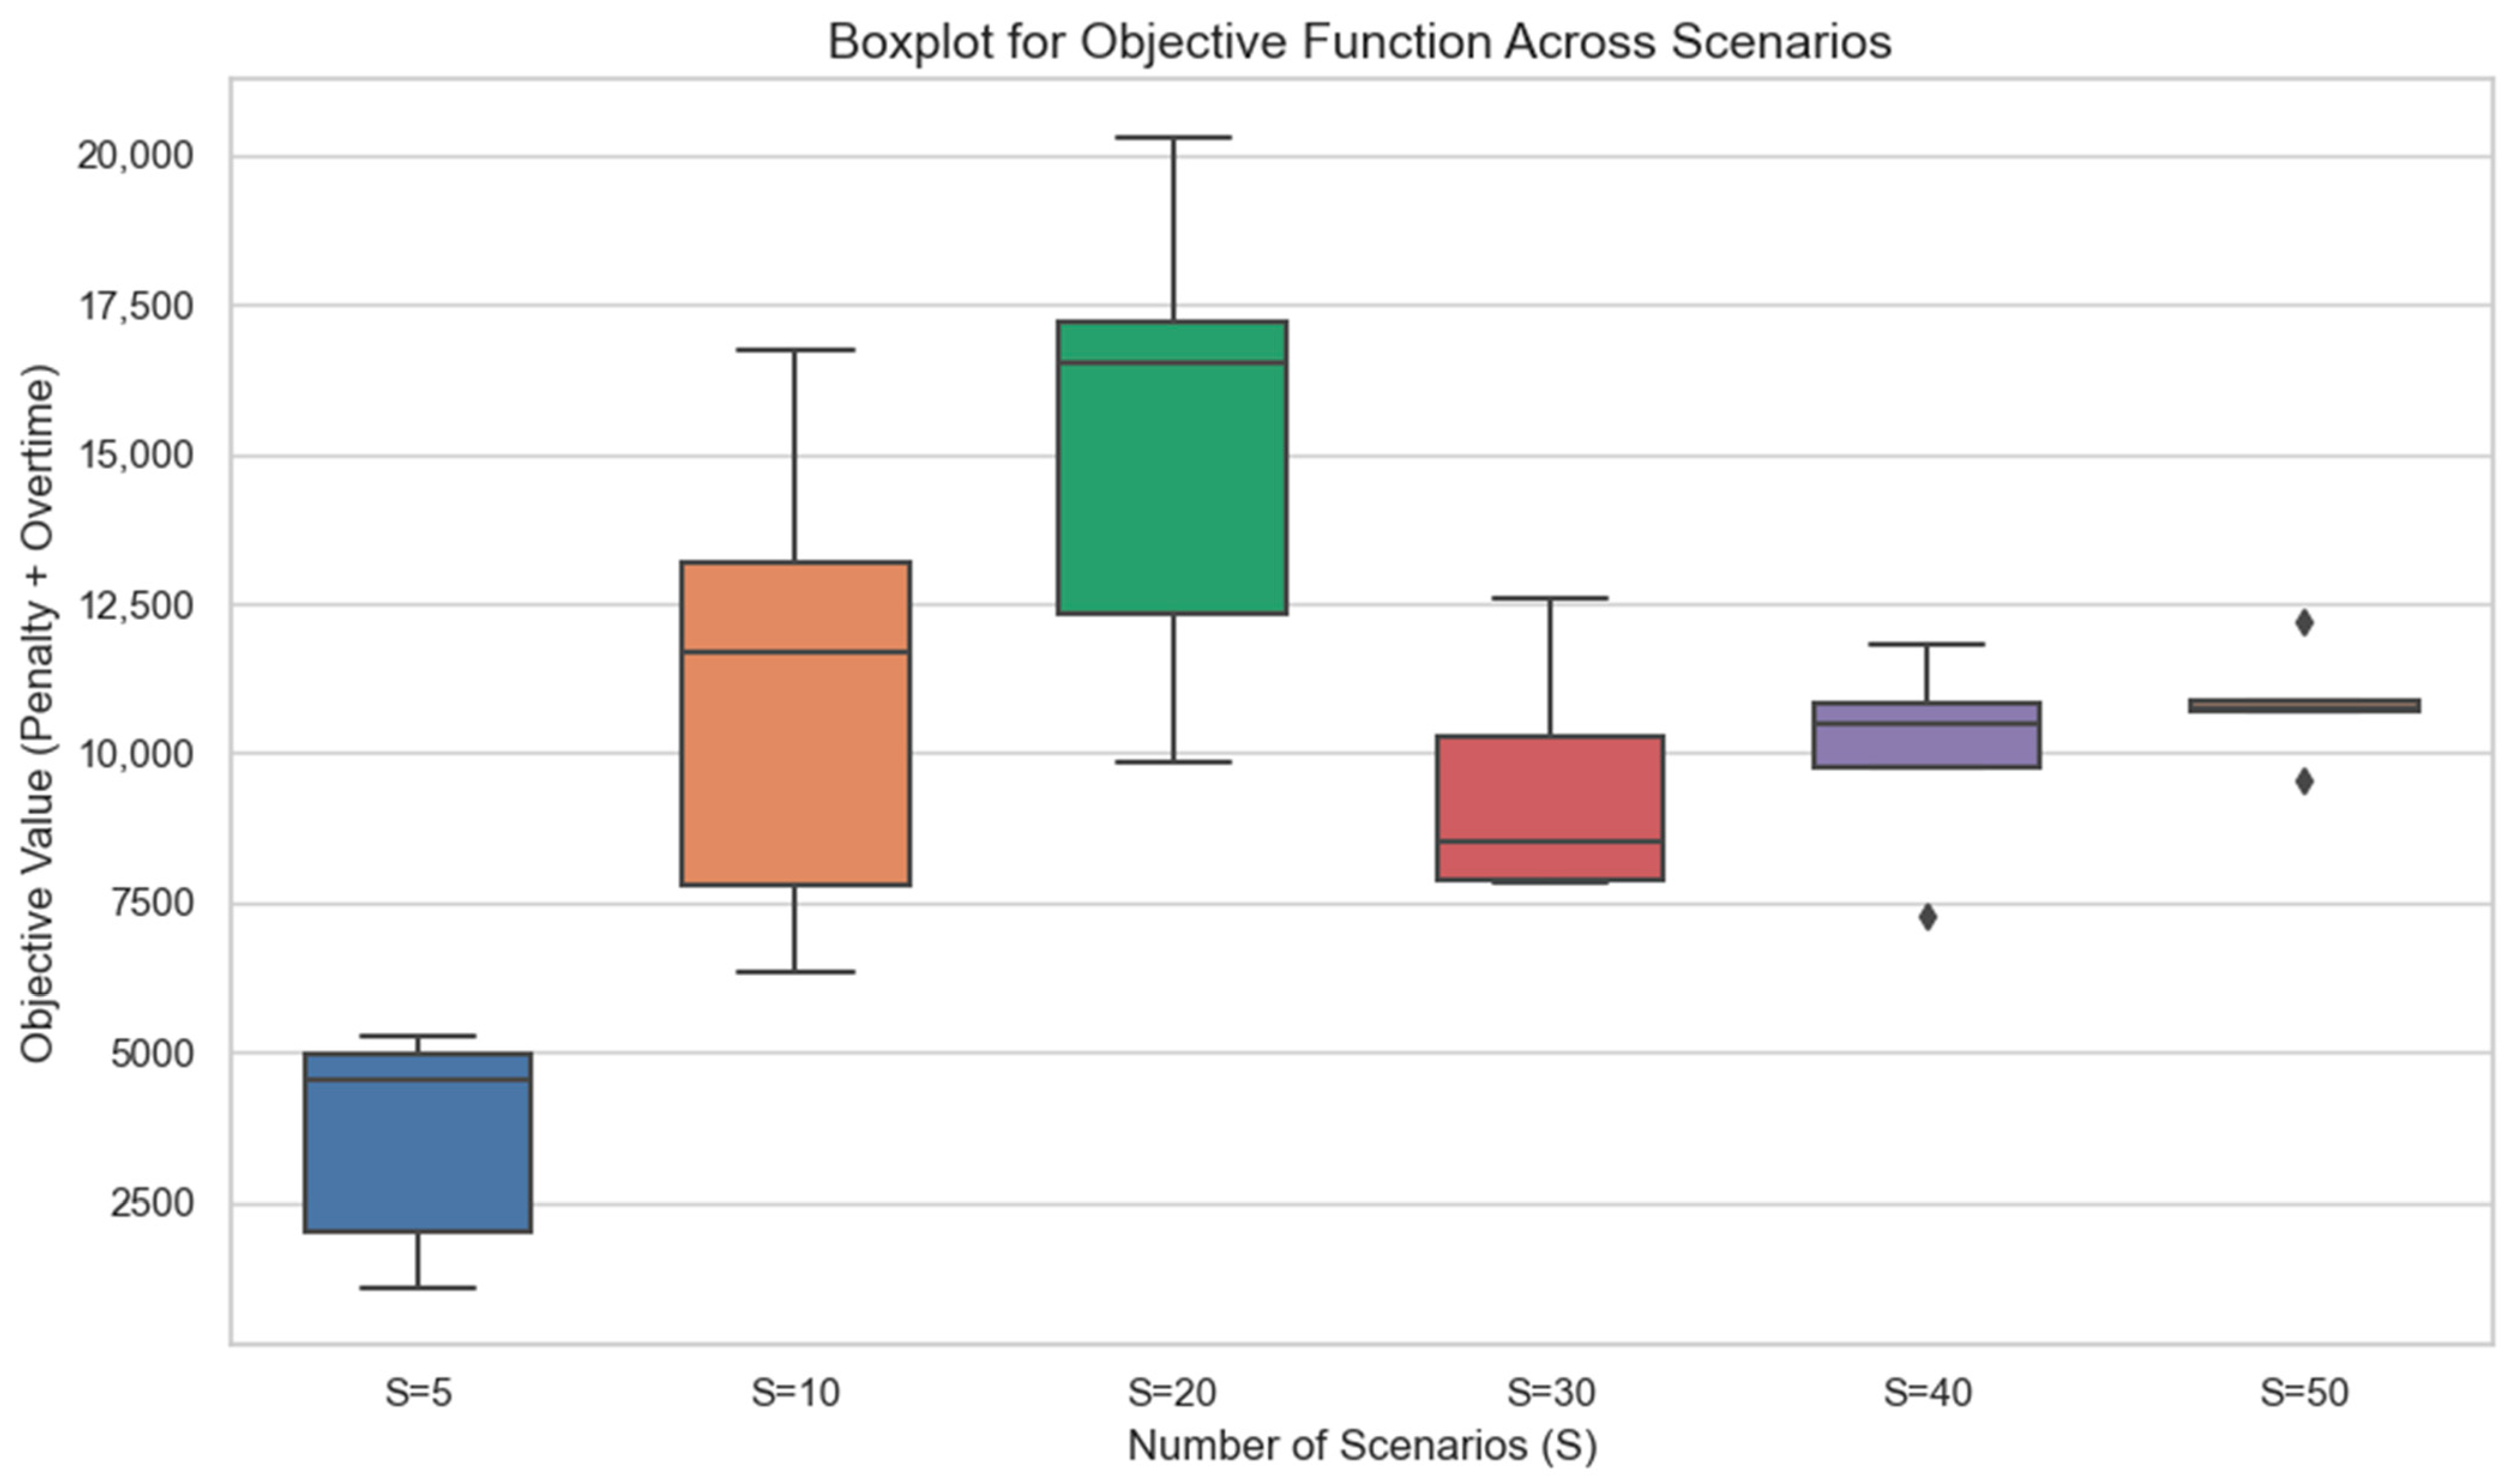Click the S=50 x-axis tick label
Viewport: 2509px width, 1484px height.
coord(2304,1392)
